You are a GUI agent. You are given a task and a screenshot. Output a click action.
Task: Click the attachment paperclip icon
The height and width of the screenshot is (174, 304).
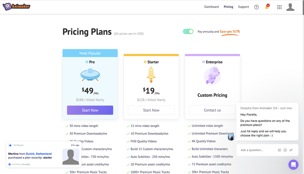291,150
